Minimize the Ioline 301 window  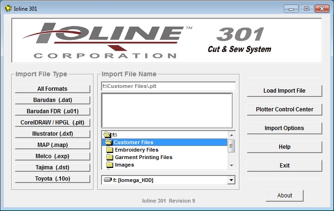pyautogui.click(x=291, y=9)
